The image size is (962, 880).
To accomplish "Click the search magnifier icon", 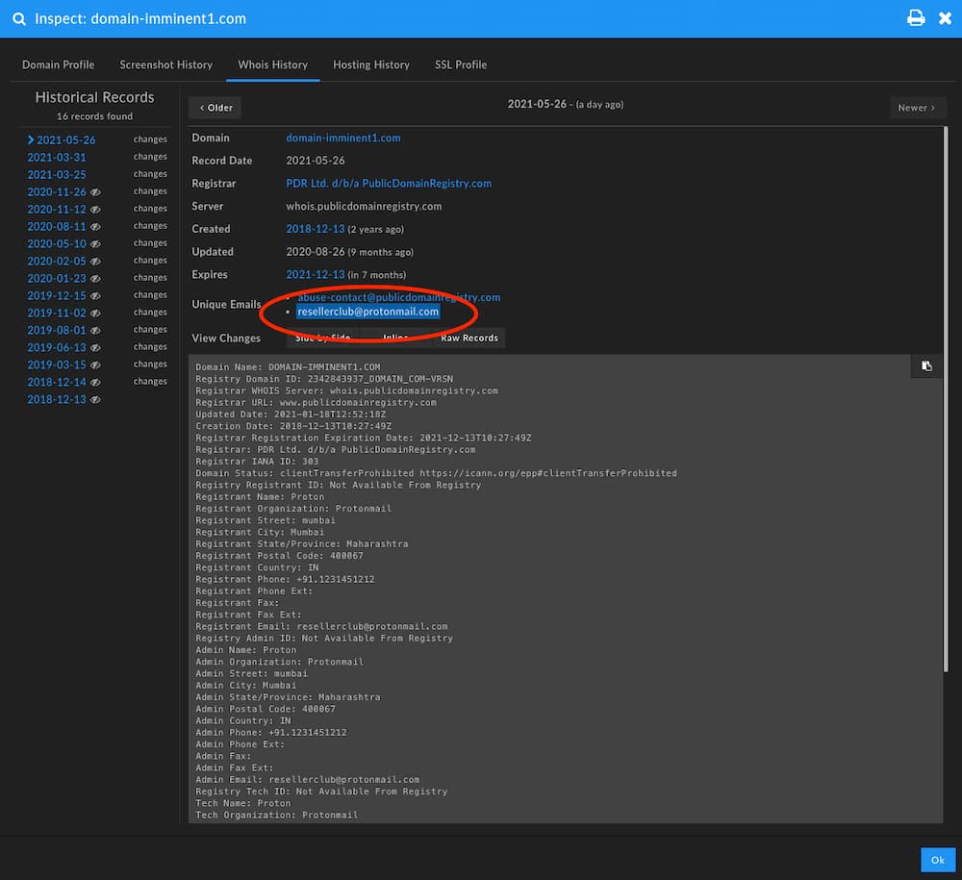I will click(x=19, y=18).
